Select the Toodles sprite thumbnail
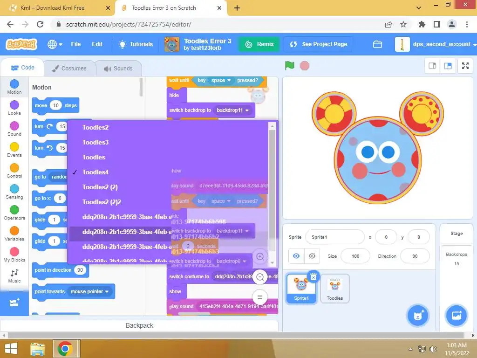The width and height of the screenshot is (477, 358). pyautogui.click(x=334, y=289)
